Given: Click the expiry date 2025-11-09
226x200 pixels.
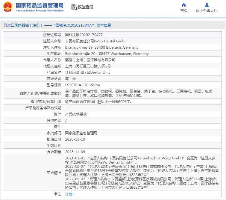Looking at the screenshot, I should point(75,152).
